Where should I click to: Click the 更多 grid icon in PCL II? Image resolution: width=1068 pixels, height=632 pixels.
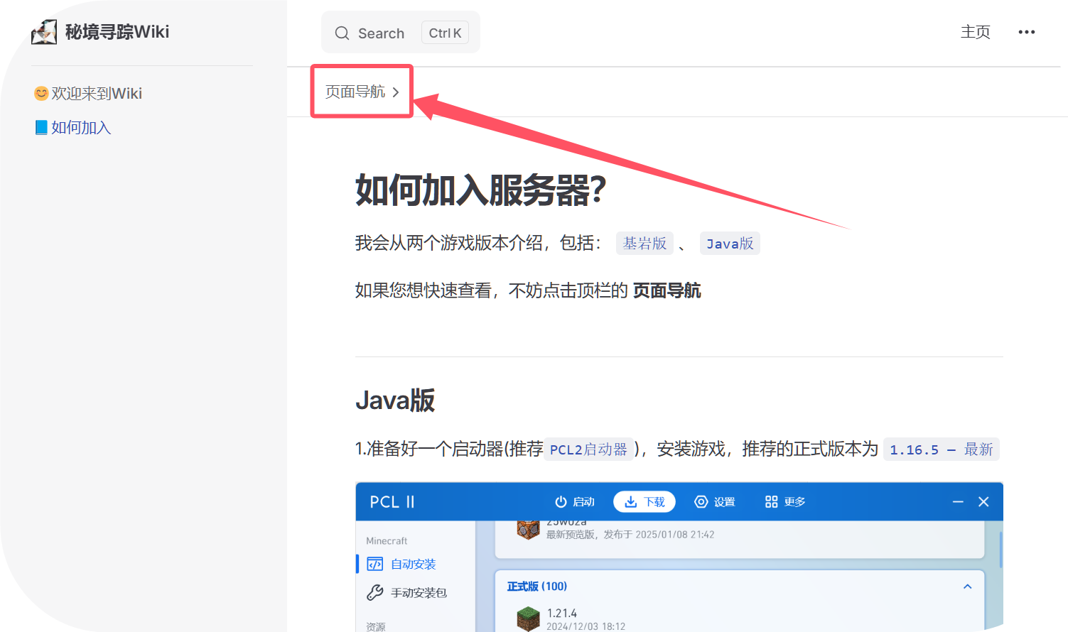771,501
